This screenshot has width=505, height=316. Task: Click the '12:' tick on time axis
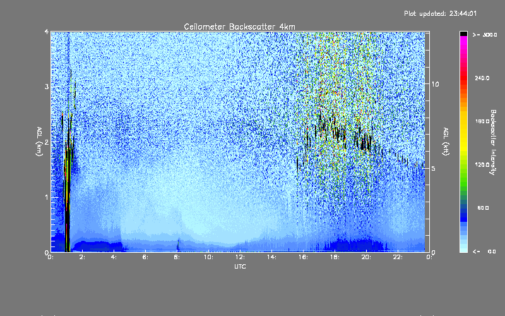(x=240, y=257)
